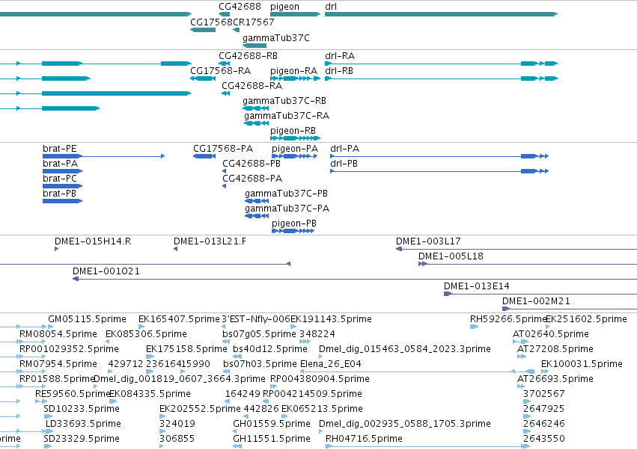Click protein brat-PA
This screenshot has width=637, height=450.
point(60,164)
